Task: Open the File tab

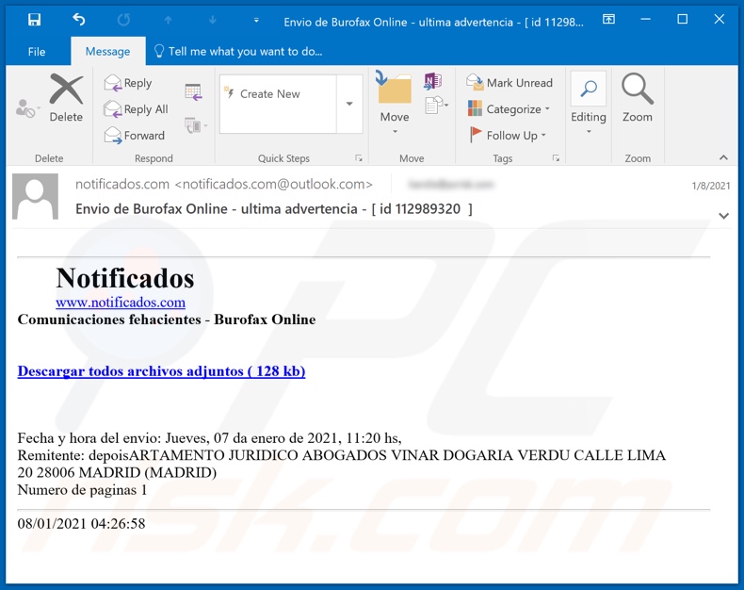Action: pyautogui.click(x=37, y=51)
